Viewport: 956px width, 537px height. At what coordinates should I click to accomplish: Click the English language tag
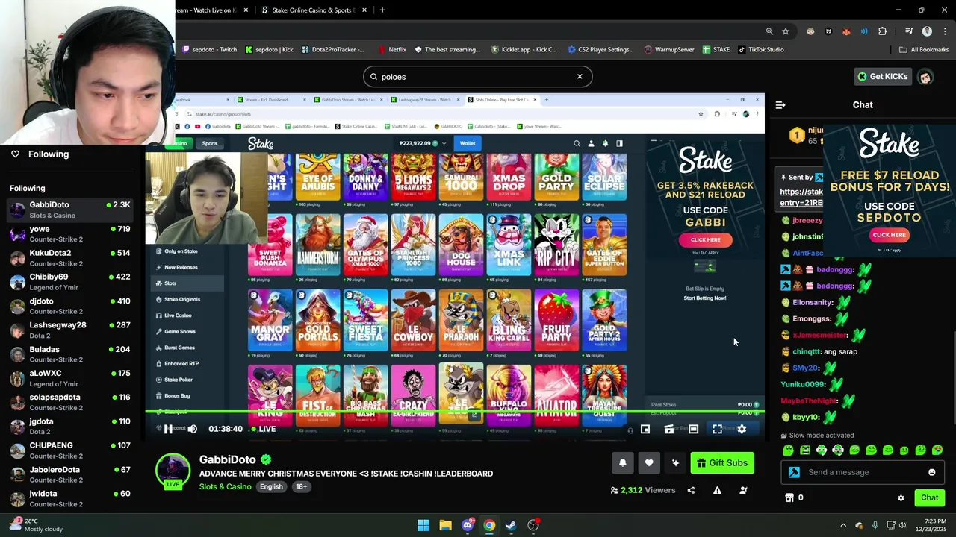click(271, 486)
